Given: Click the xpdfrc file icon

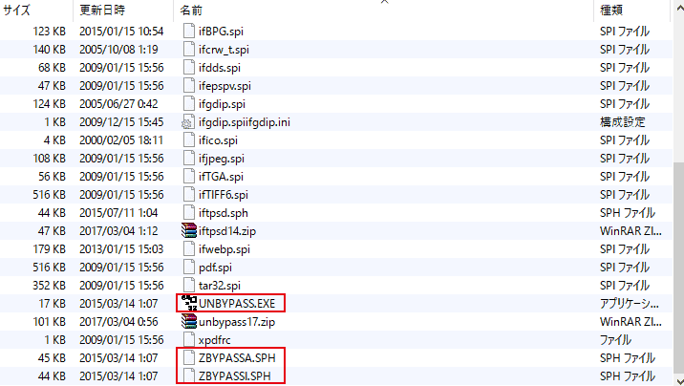Looking at the screenshot, I should (189, 340).
